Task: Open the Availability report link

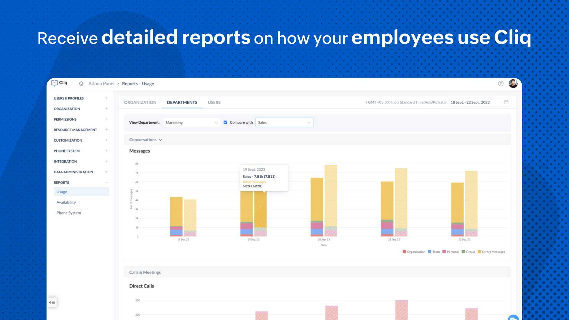Action: (66, 202)
